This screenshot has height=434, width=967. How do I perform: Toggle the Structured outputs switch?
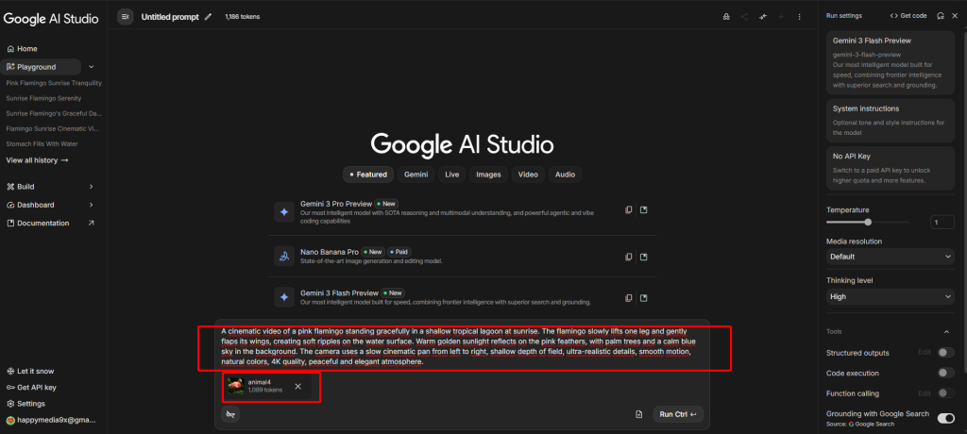coord(944,353)
